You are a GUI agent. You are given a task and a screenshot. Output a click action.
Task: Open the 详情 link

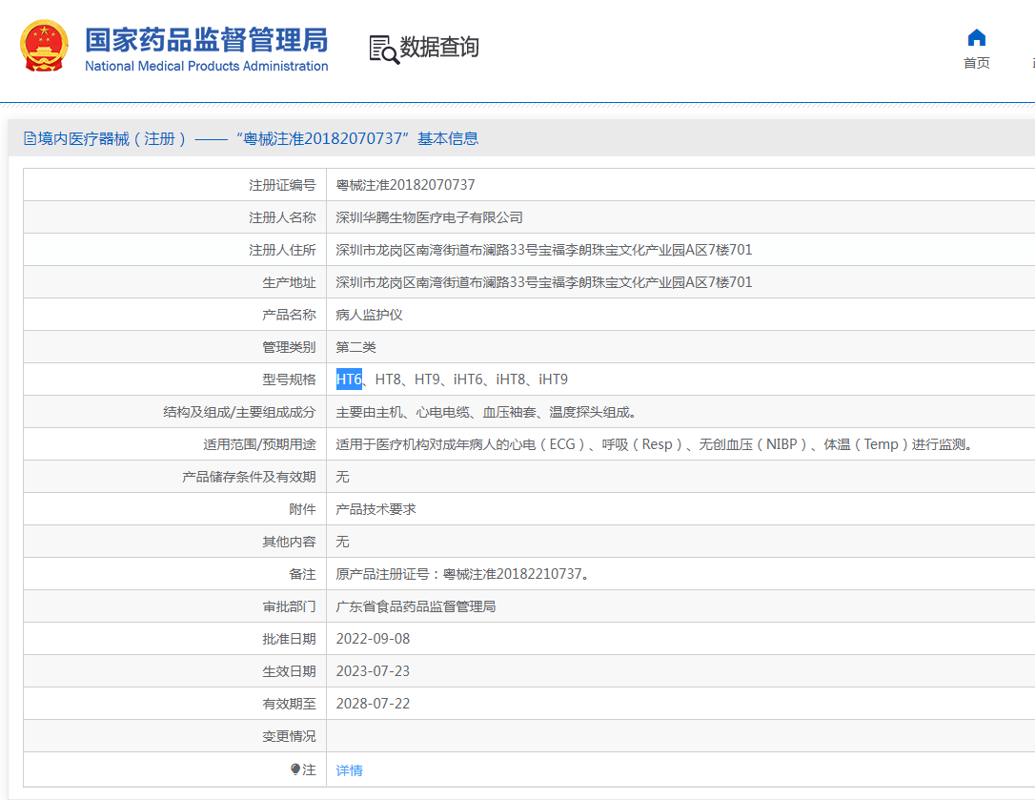click(349, 770)
